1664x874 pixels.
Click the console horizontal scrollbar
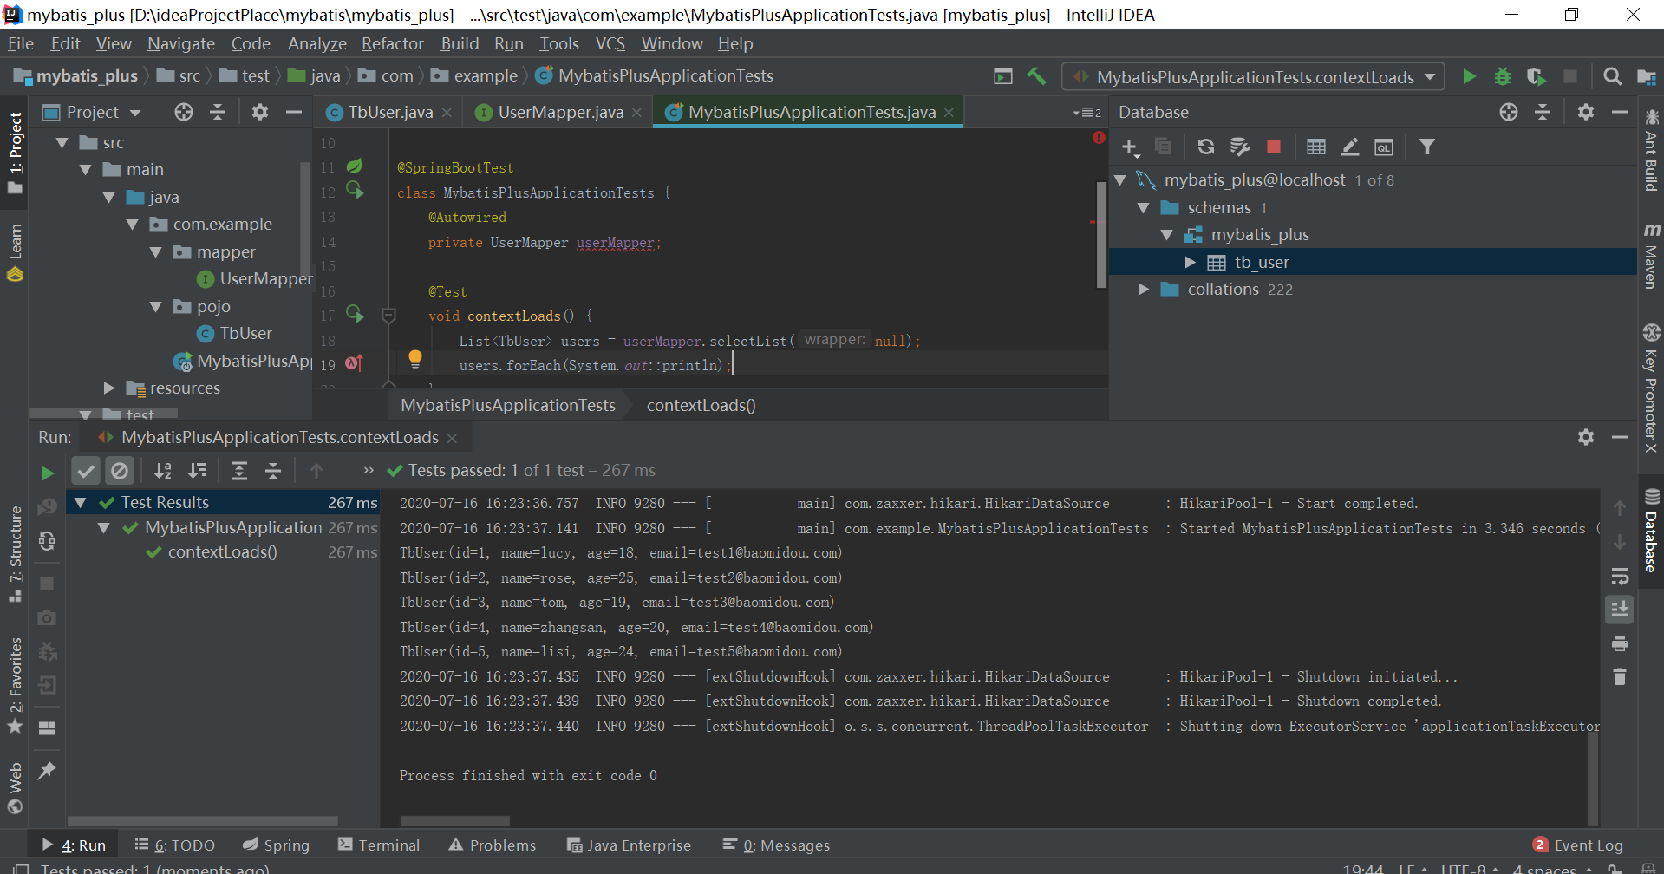tap(454, 820)
